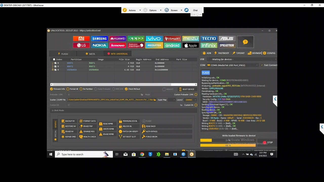Open the Spreadtrum chipset tile
This screenshot has height=182, width=324.
pos(227,45)
